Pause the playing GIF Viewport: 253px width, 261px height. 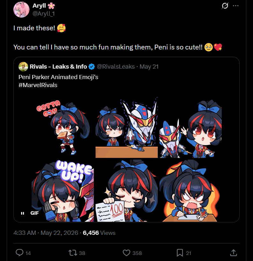pos(22,213)
